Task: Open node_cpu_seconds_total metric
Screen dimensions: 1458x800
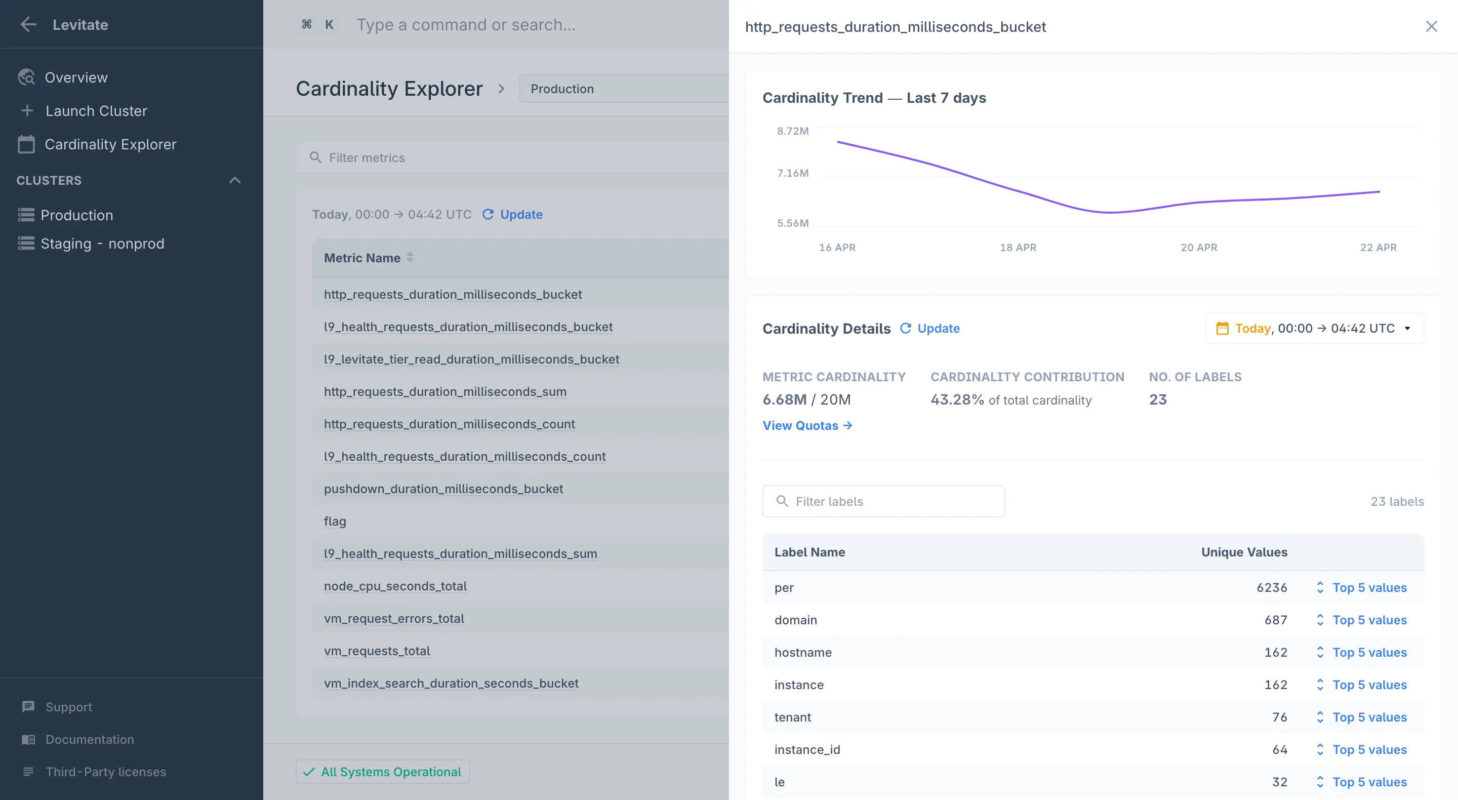Action: pos(395,585)
